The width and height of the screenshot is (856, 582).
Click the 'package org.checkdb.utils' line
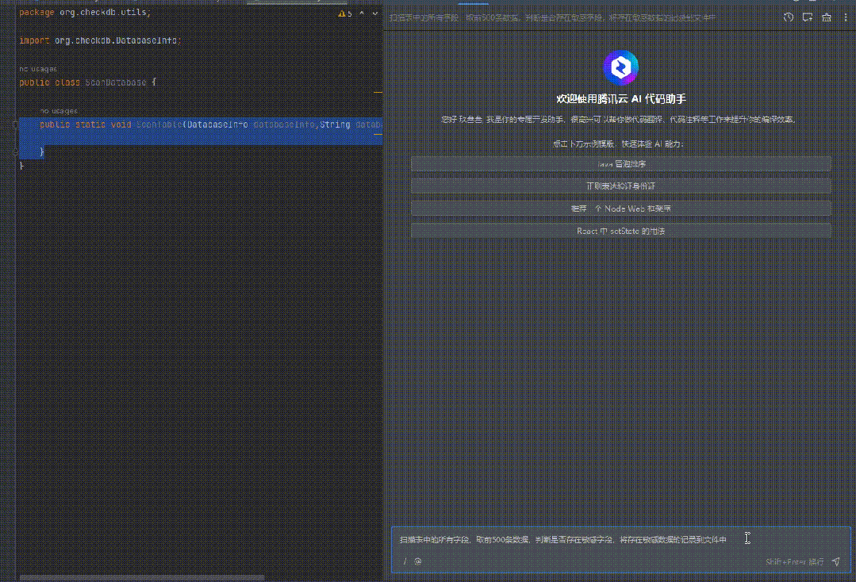click(x=85, y=12)
